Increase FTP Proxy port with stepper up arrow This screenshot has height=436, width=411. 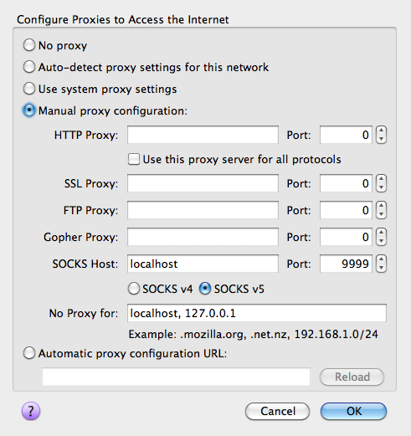pyautogui.click(x=381, y=206)
